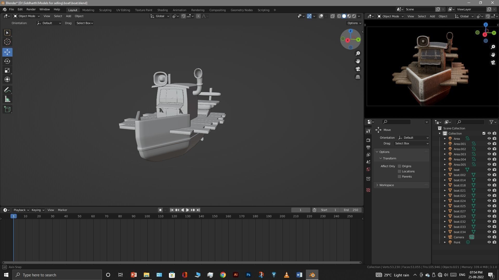The image size is (499, 280).
Task: Switch to the Shading workspace tab
Action: click(x=162, y=10)
